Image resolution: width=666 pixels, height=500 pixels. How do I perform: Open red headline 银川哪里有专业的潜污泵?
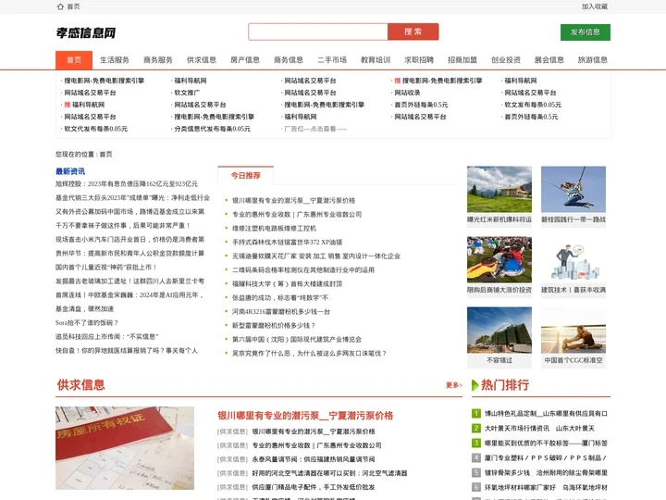(x=305, y=416)
